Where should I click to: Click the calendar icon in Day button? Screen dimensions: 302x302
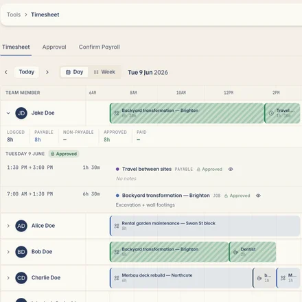[68, 72]
